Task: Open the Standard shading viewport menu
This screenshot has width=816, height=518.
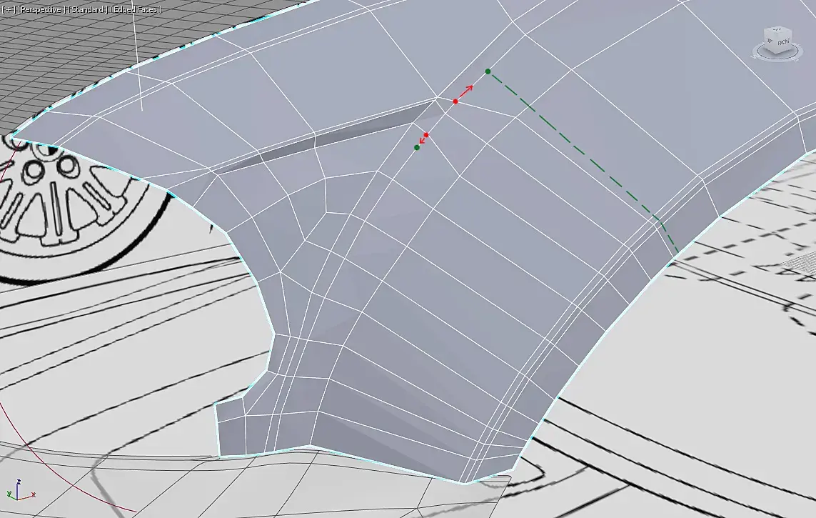Action: [88, 9]
